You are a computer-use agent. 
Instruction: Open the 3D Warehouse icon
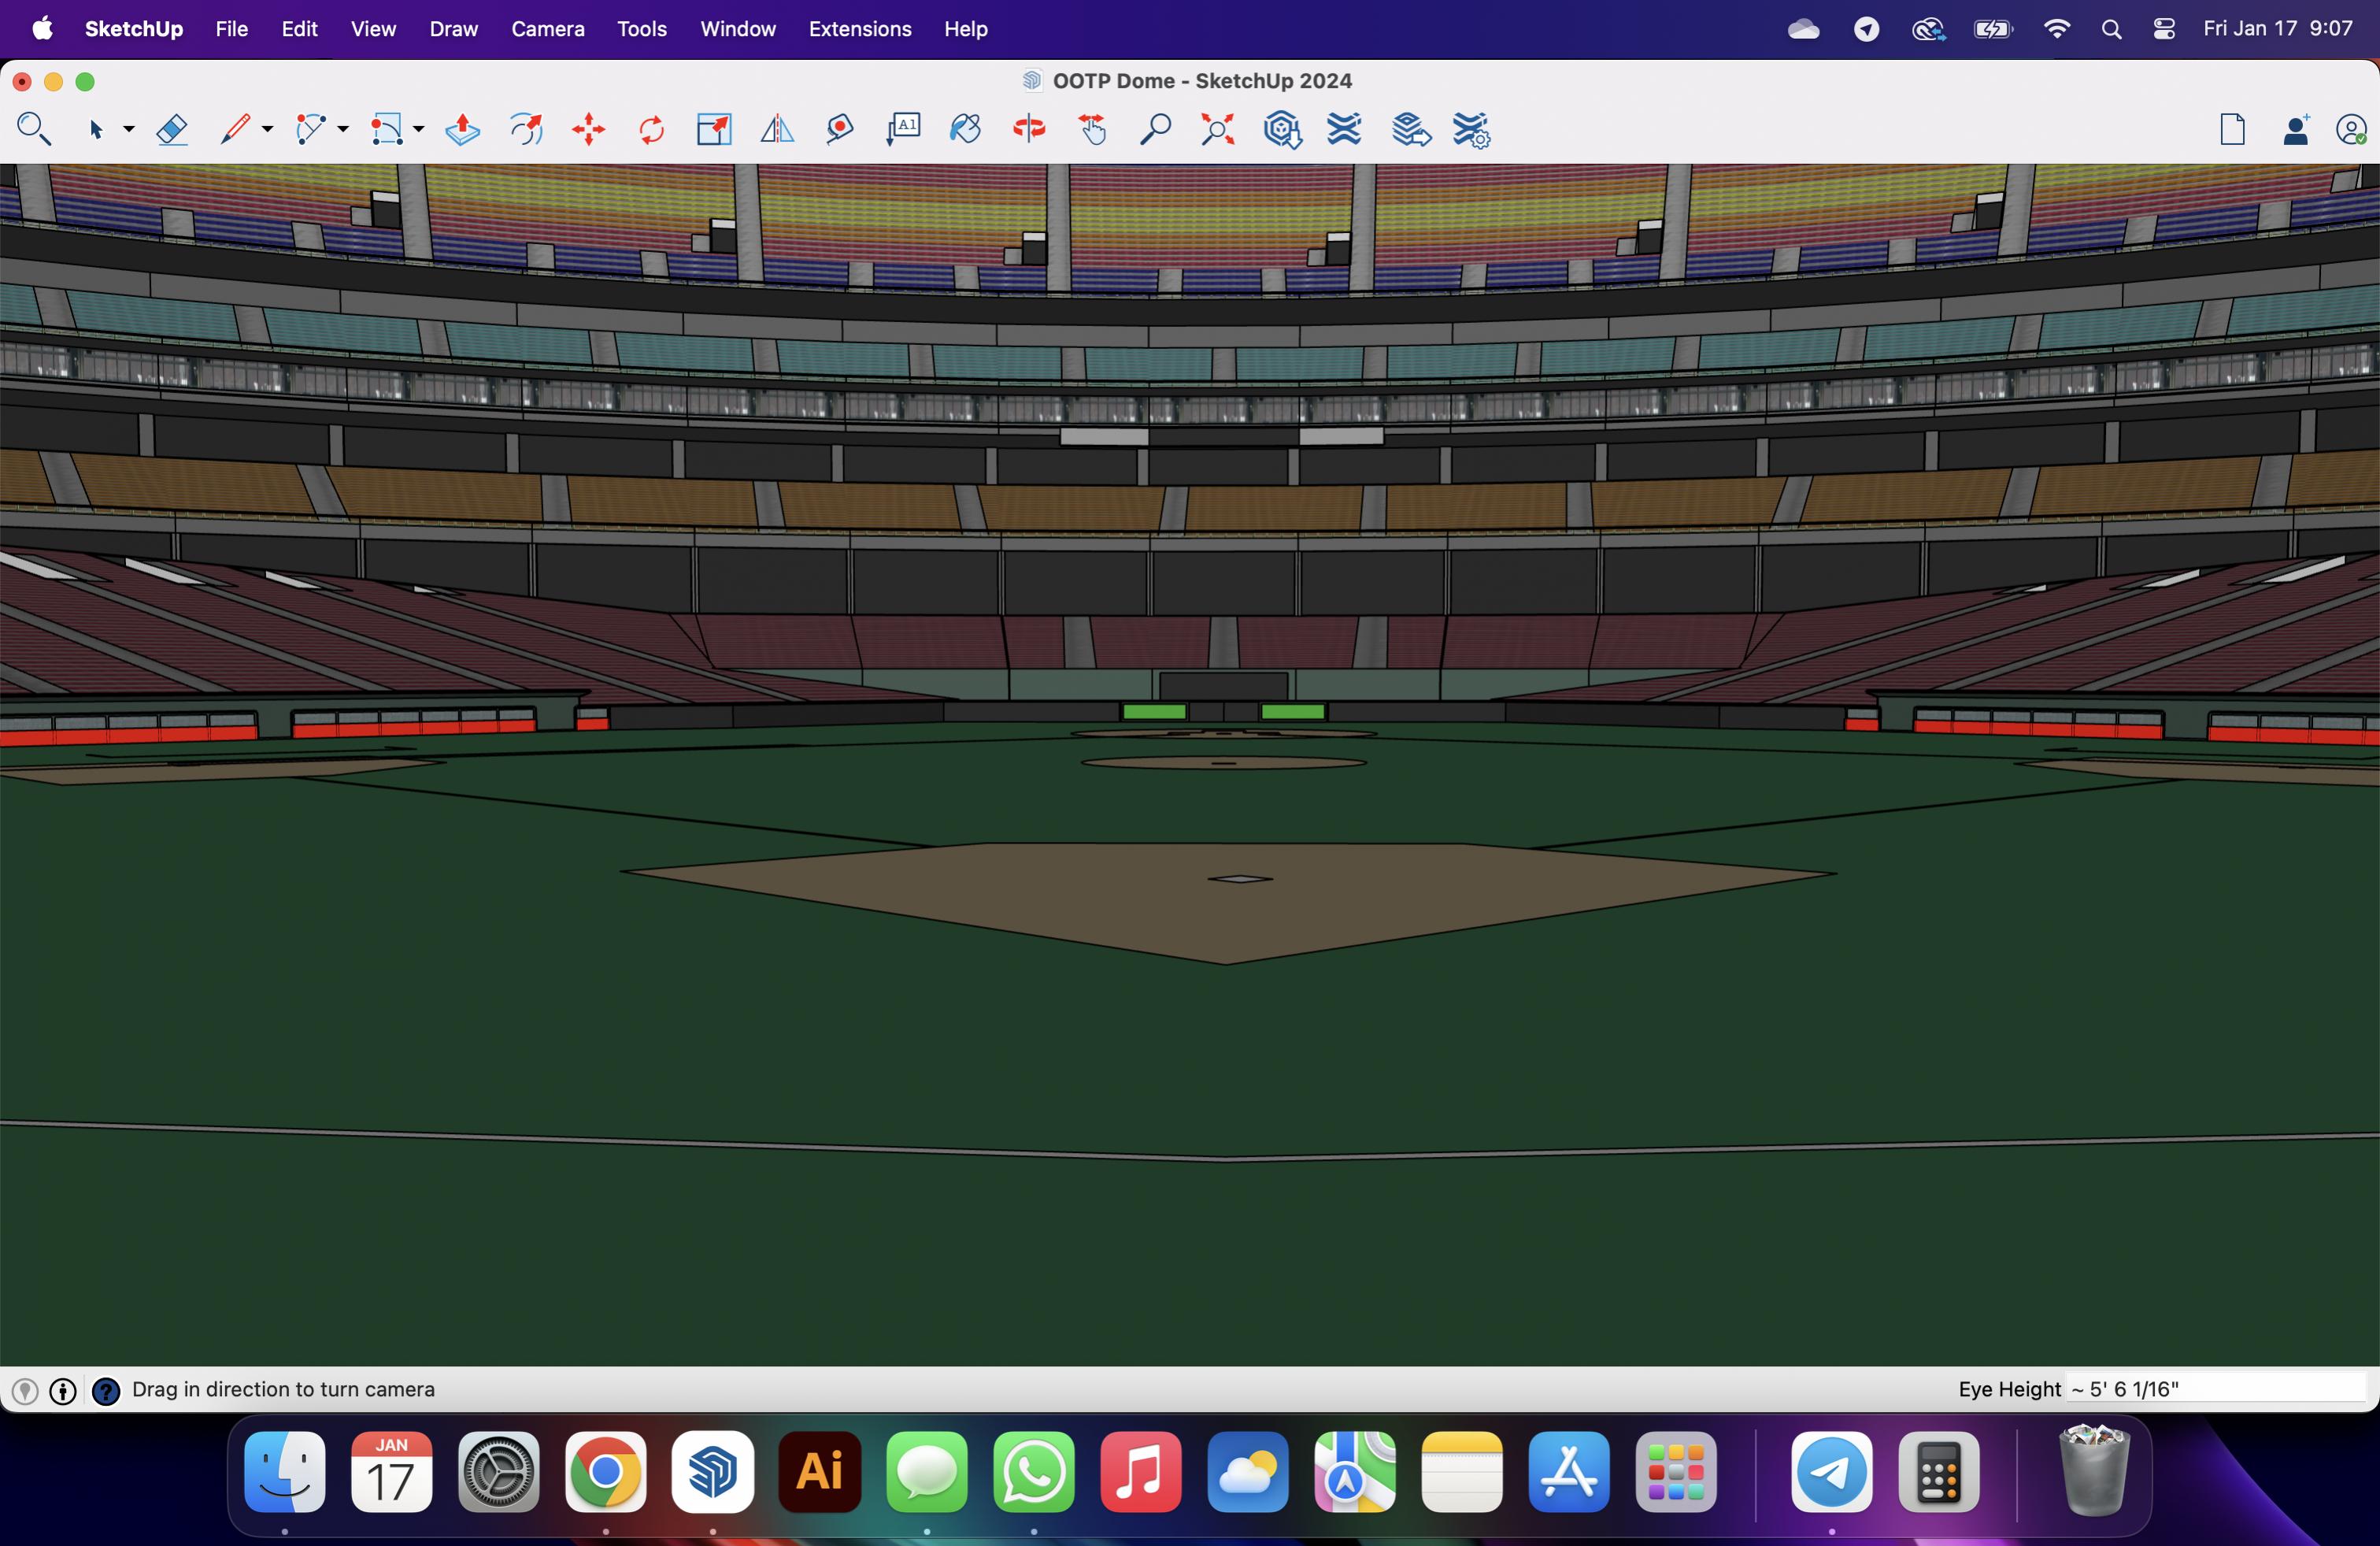click(x=1282, y=130)
